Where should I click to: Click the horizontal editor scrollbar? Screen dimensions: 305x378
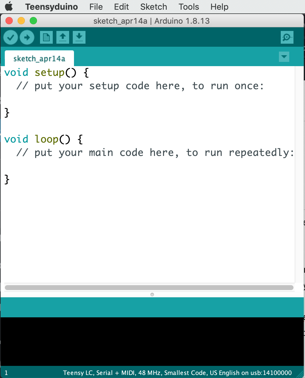click(x=149, y=288)
